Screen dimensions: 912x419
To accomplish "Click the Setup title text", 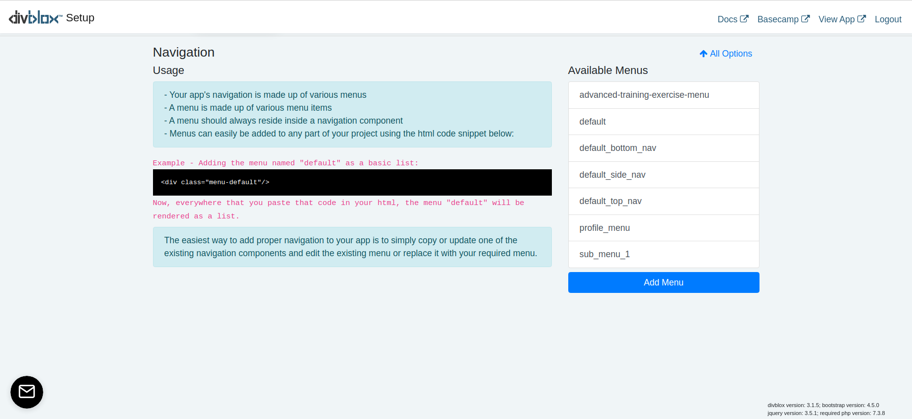I will click(80, 18).
